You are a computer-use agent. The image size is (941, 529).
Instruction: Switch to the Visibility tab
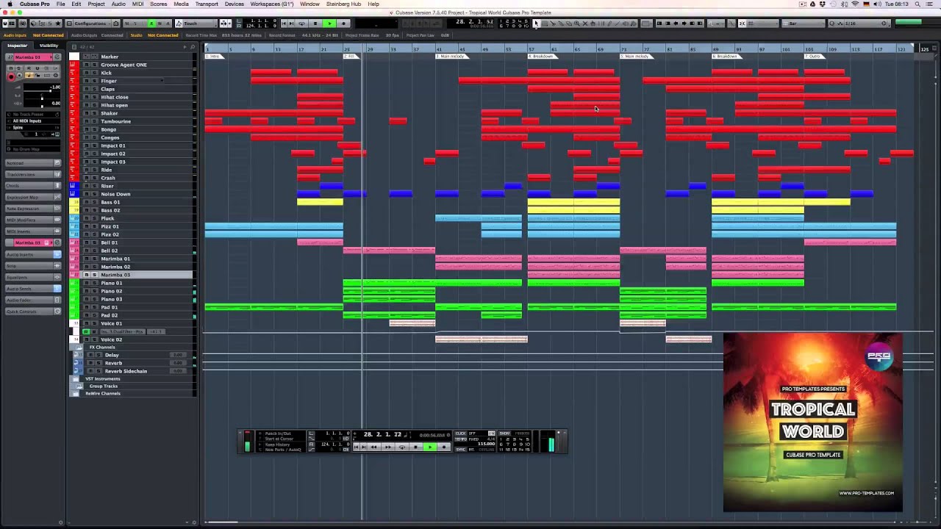(49, 46)
